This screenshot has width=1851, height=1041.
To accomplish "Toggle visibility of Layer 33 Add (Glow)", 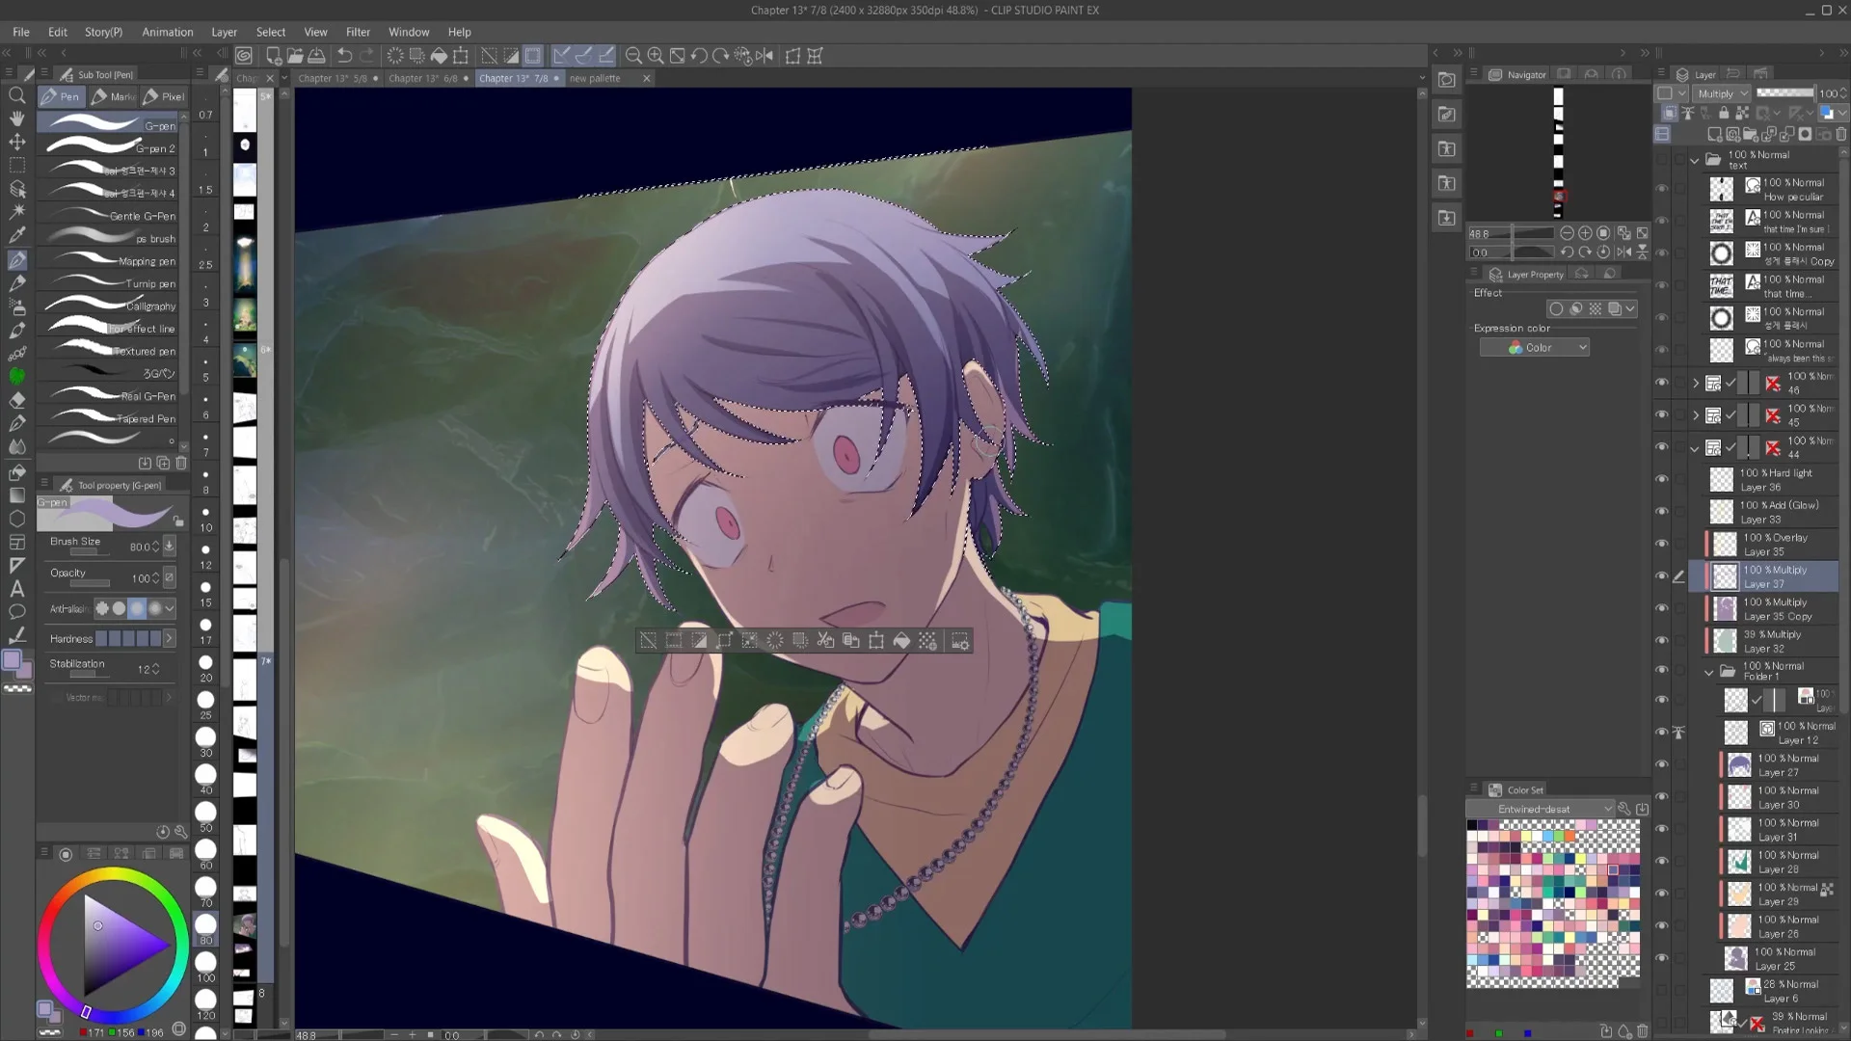I will 1662,512.
